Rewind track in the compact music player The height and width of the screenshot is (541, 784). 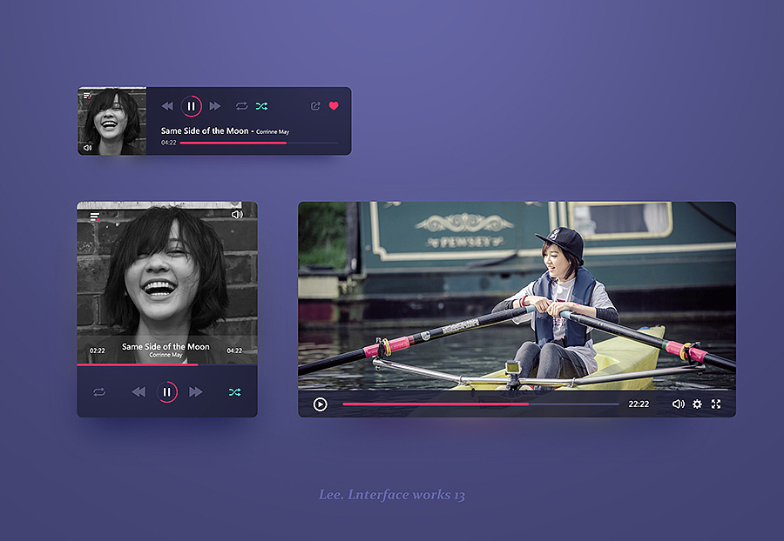click(167, 106)
